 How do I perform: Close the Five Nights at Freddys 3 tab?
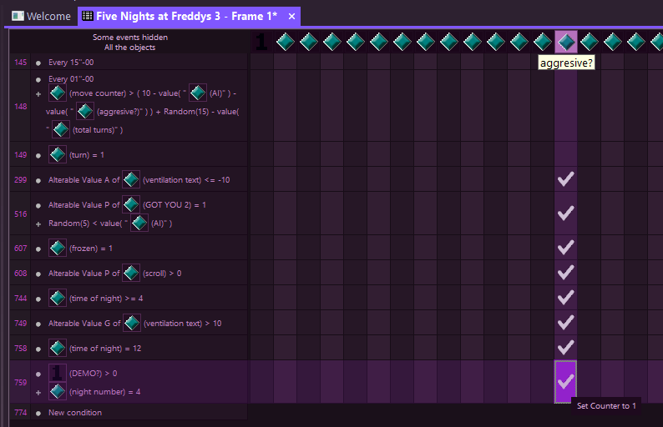pyautogui.click(x=291, y=17)
